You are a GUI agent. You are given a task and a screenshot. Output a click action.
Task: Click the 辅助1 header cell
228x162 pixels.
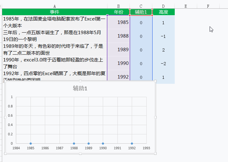(x=141, y=12)
